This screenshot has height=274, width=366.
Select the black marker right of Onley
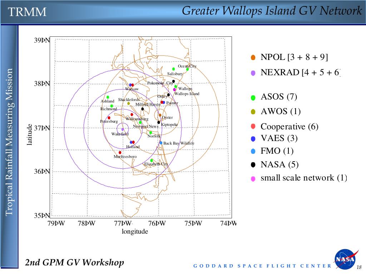coord(169,95)
